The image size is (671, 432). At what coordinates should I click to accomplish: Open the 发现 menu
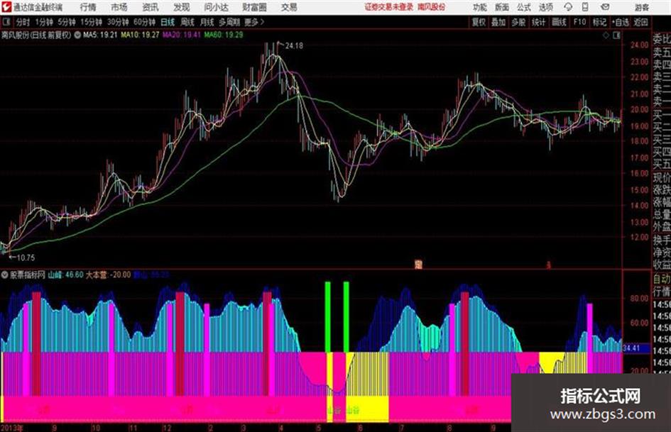tap(182, 7)
